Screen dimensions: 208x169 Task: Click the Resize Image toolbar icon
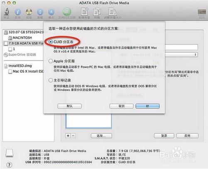[x=113, y=12]
